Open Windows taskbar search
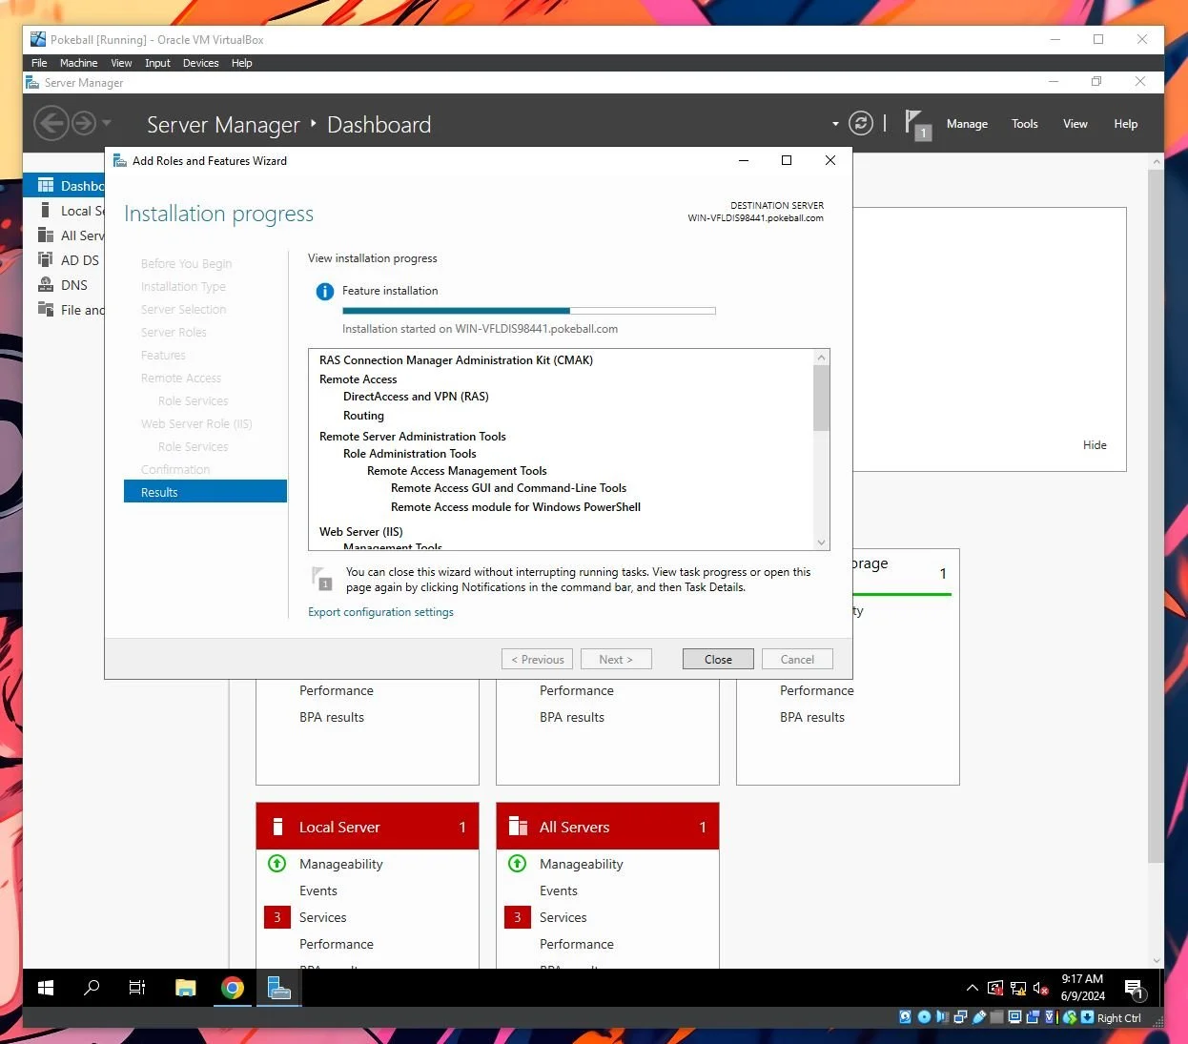 [92, 988]
